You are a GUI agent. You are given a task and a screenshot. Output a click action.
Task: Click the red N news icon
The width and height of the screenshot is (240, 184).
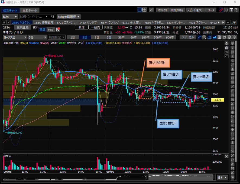[58, 30]
